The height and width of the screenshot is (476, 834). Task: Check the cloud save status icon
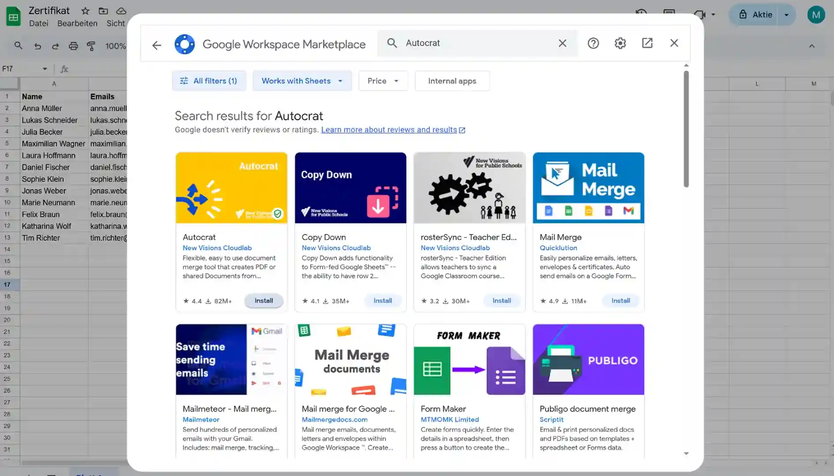[x=121, y=11]
